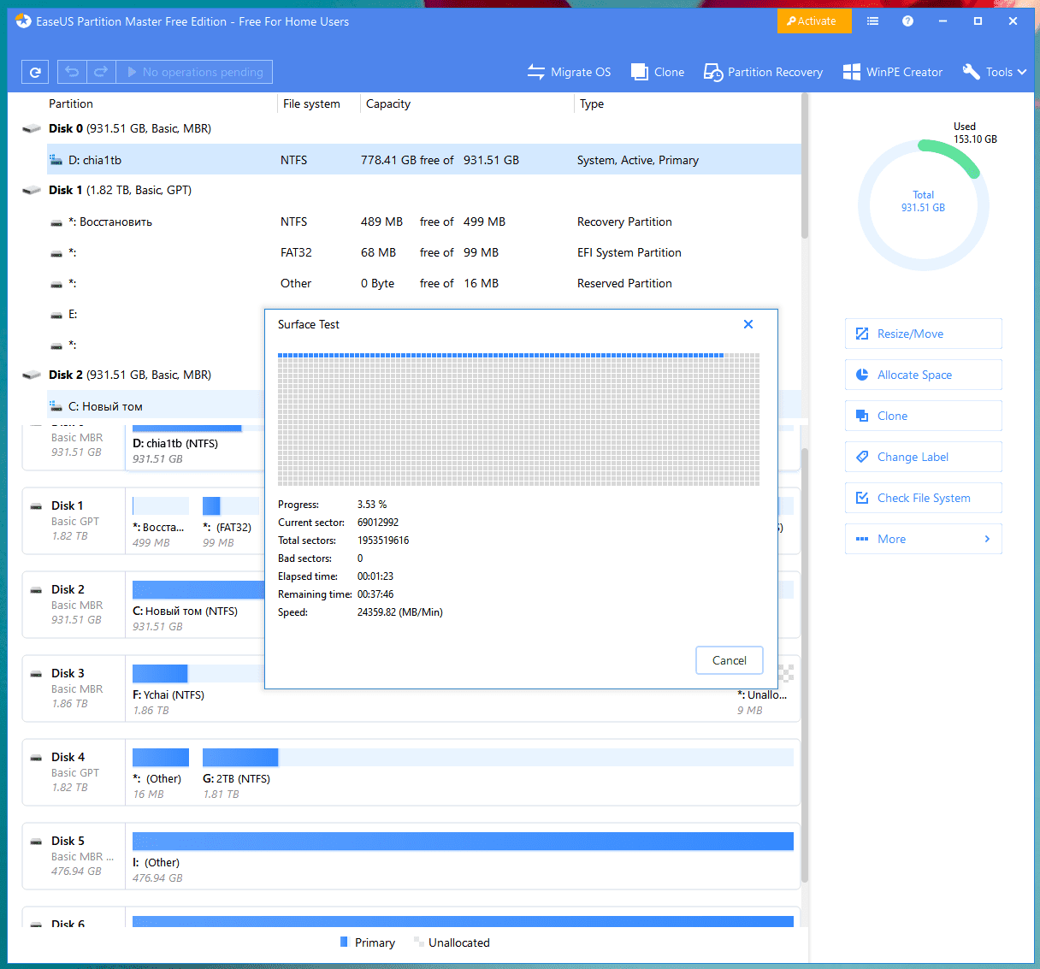
Task: Select the Reserved Partition row
Action: [x=424, y=283]
